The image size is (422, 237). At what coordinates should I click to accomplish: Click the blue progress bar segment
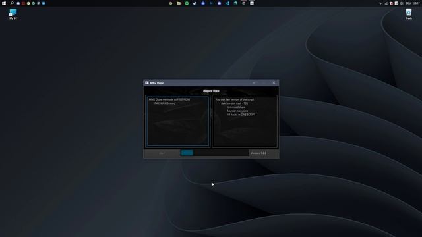coord(187,153)
